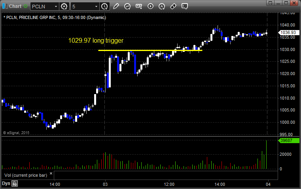Click the 1015.00 price axis label

288,86
